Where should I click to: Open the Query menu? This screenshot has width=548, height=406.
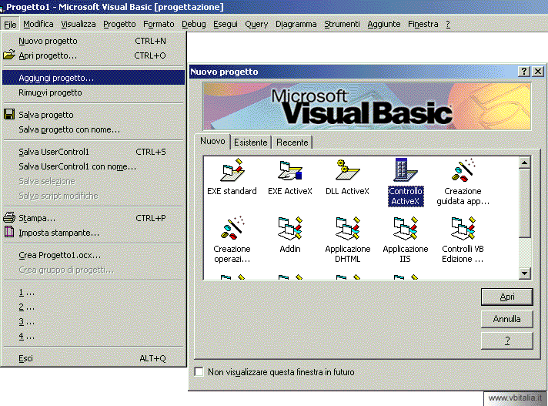point(256,24)
